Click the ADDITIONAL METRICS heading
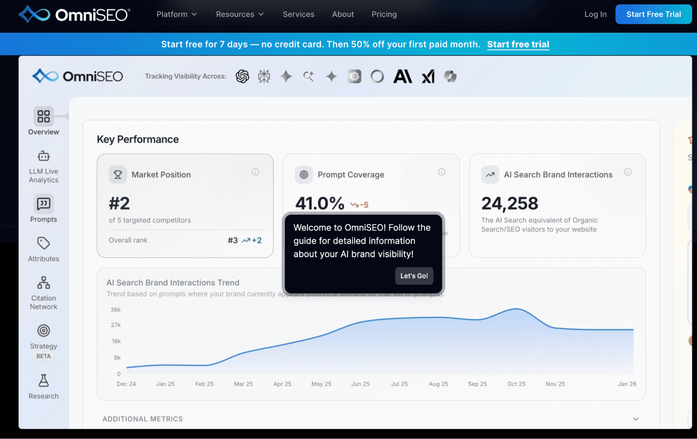The height and width of the screenshot is (439, 697). click(143, 419)
